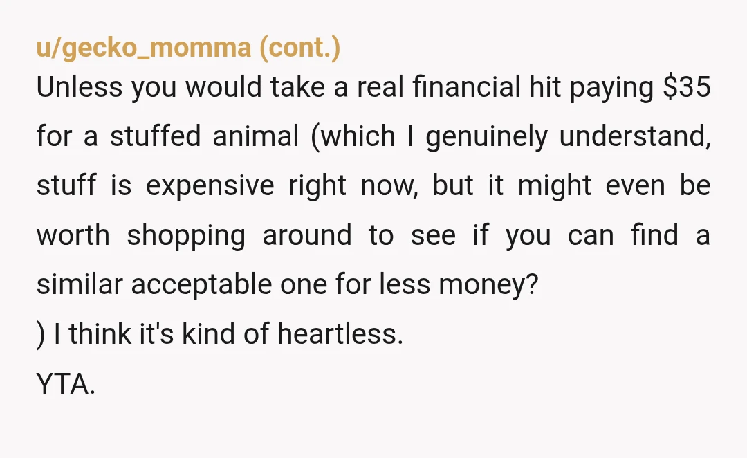
Task: Click the "(cont.)" label after the username
Action: click(300, 48)
